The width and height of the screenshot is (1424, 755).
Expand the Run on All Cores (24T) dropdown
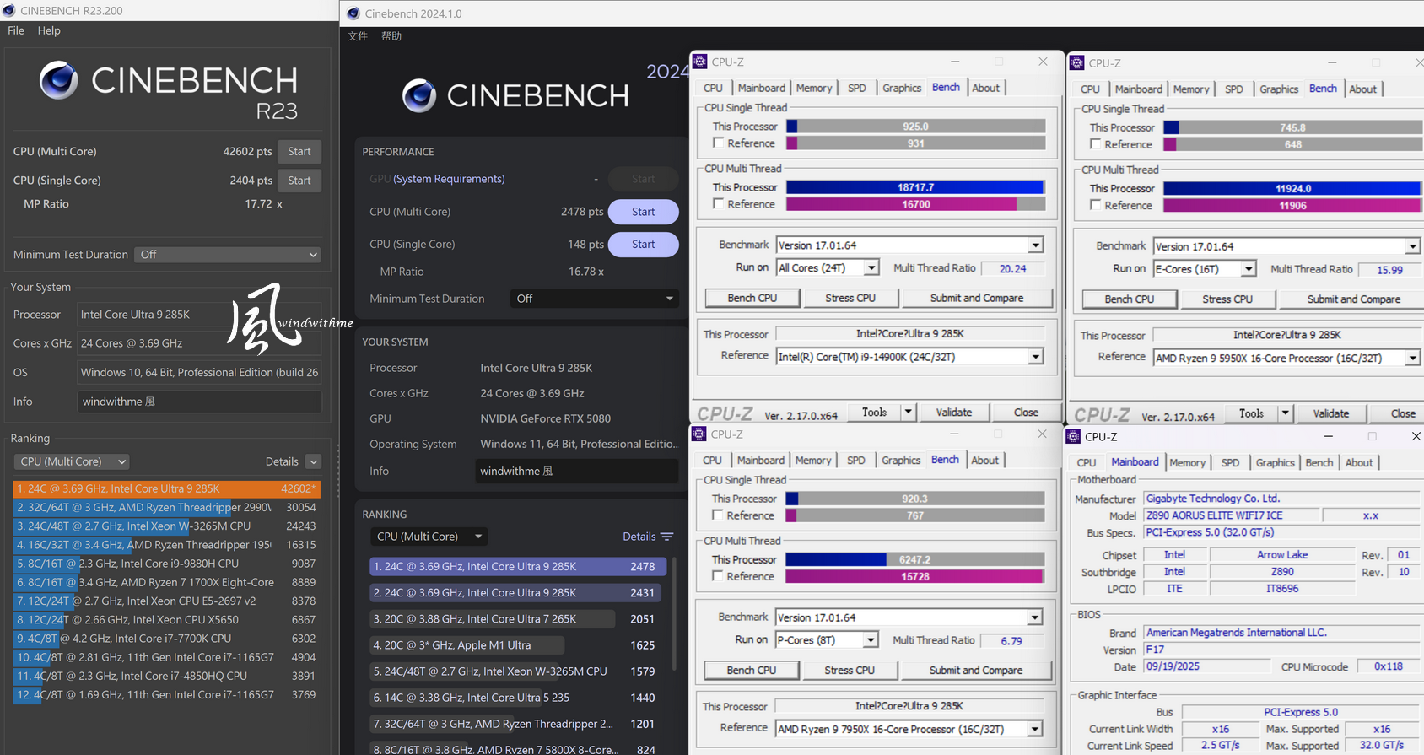871,268
